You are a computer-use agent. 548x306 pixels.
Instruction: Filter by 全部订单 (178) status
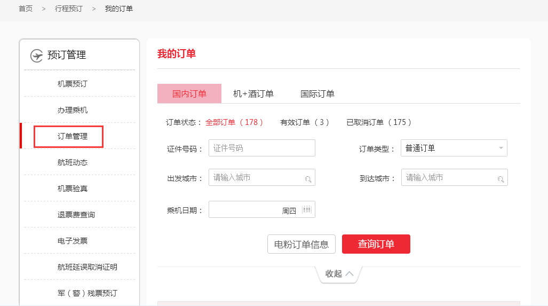[234, 122]
